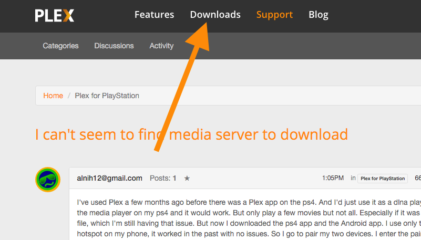
Task: Open the 'Plex for PlayStation' category tag
Action: point(383,179)
